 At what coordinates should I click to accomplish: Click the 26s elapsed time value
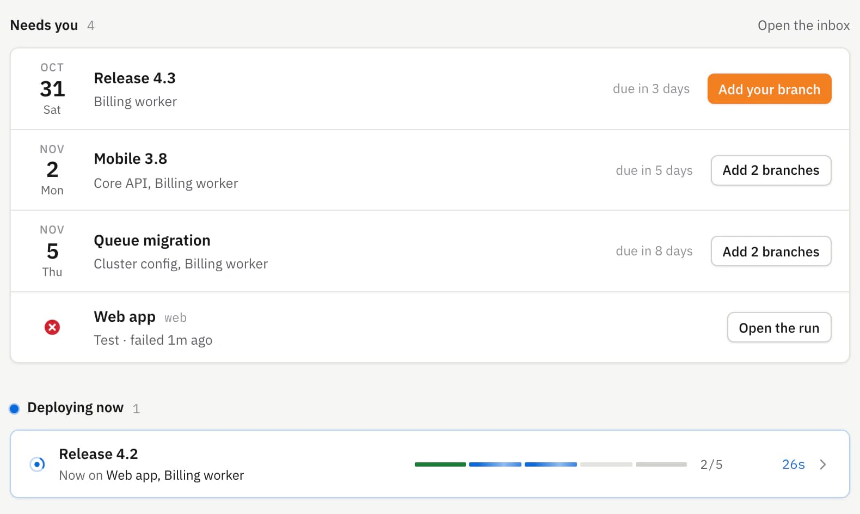[793, 464]
